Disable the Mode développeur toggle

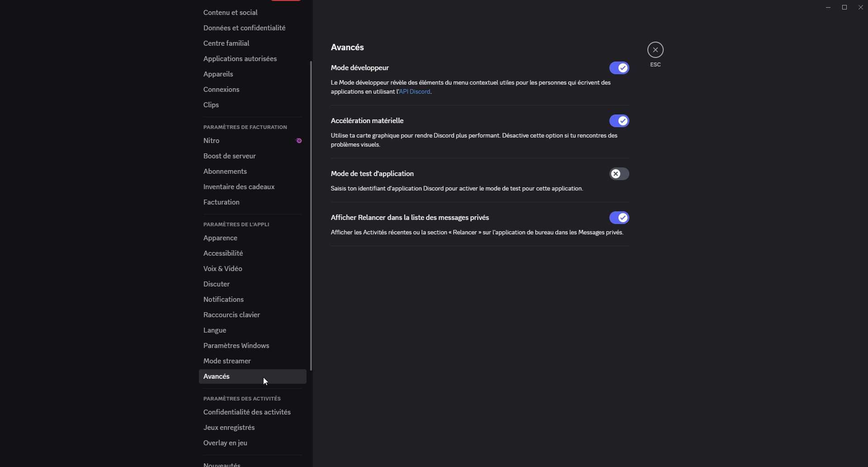tap(620, 68)
